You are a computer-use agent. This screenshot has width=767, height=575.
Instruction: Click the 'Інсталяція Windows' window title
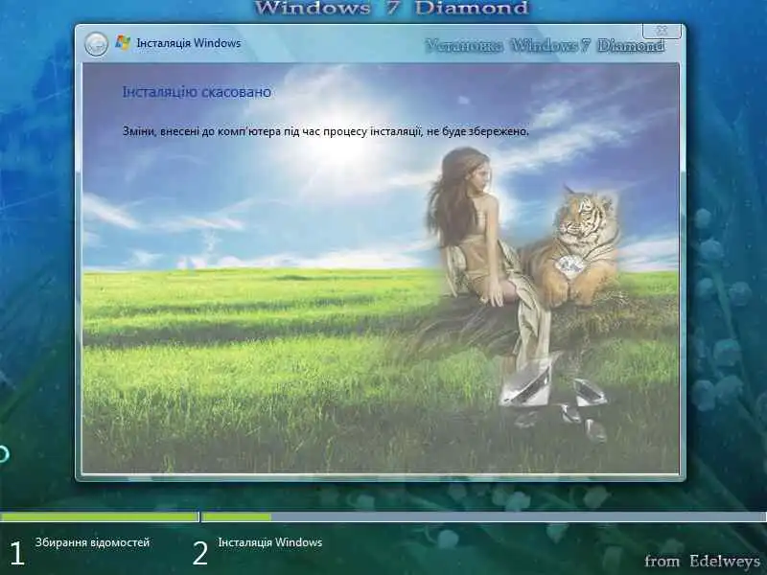pyautogui.click(x=189, y=43)
